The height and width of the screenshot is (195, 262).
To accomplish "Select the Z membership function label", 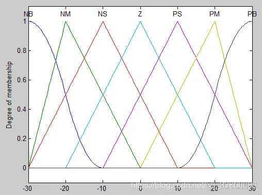I will (x=140, y=14).
